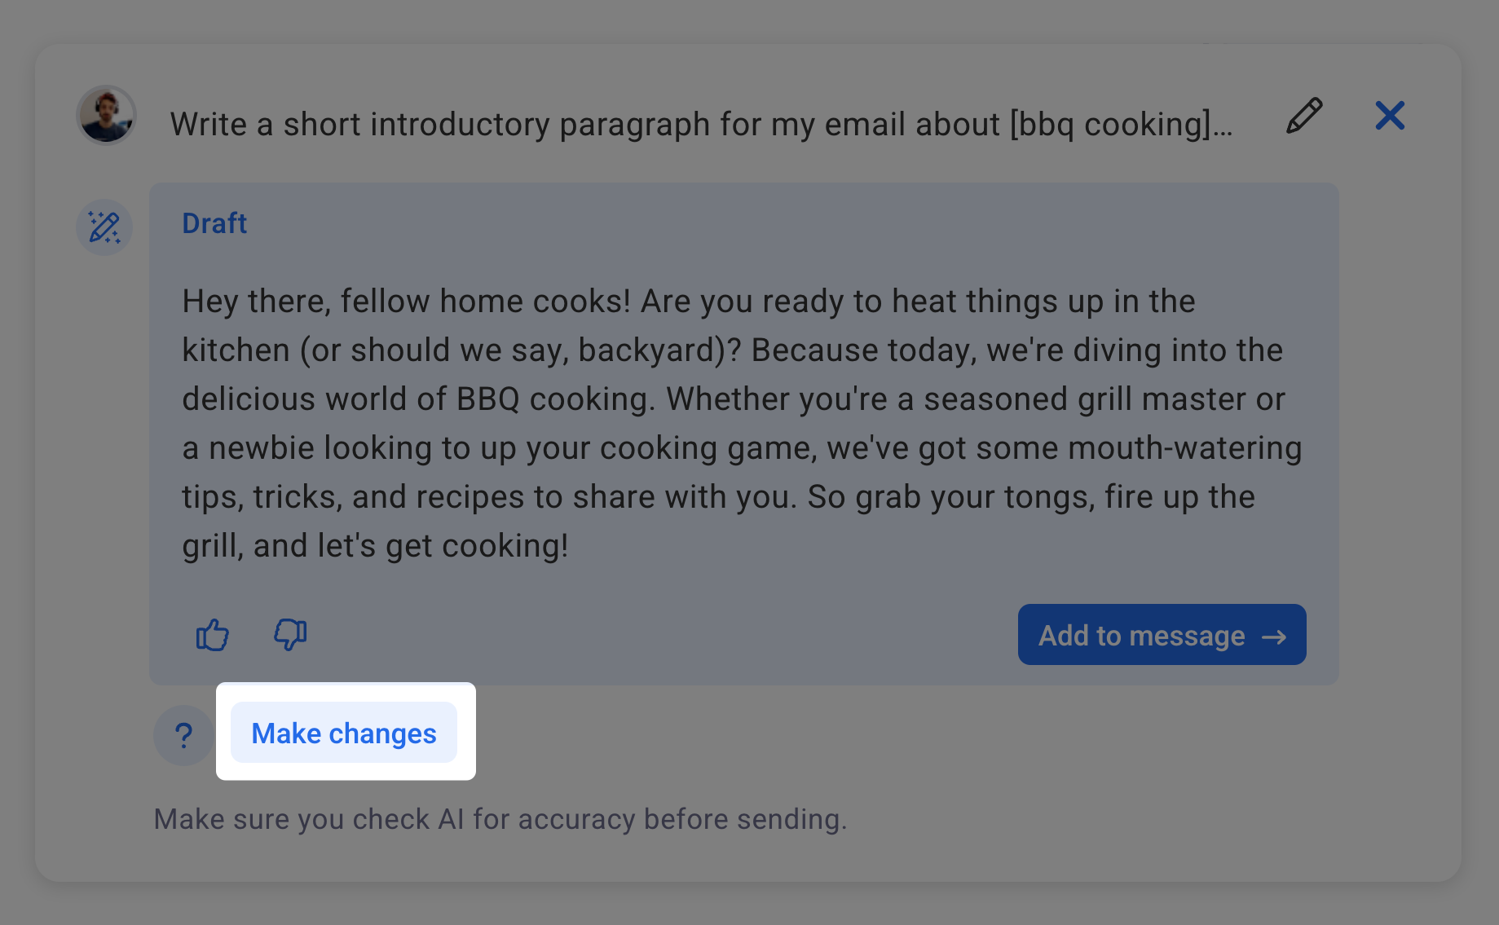The height and width of the screenshot is (925, 1499).
Task: Dismiss the AI draft with the X
Action: click(x=1390, y=116)
